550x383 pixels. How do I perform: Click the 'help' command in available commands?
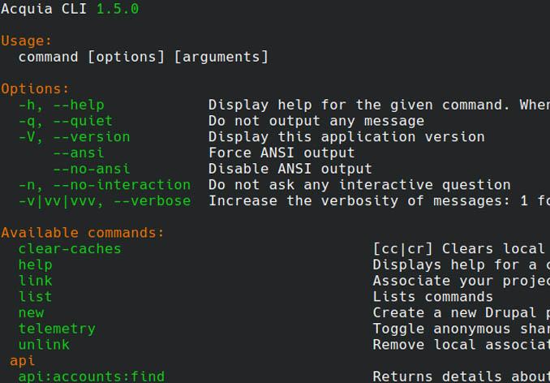36,265
